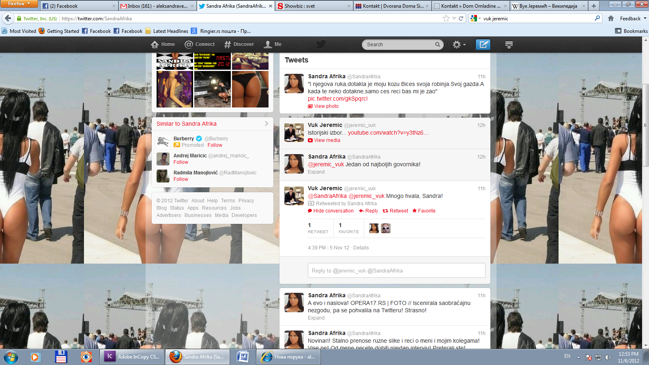The width and height of the screenshot is (649, 365).
Task: Click the compose new tweet icon
Action: tap(483, 45)
